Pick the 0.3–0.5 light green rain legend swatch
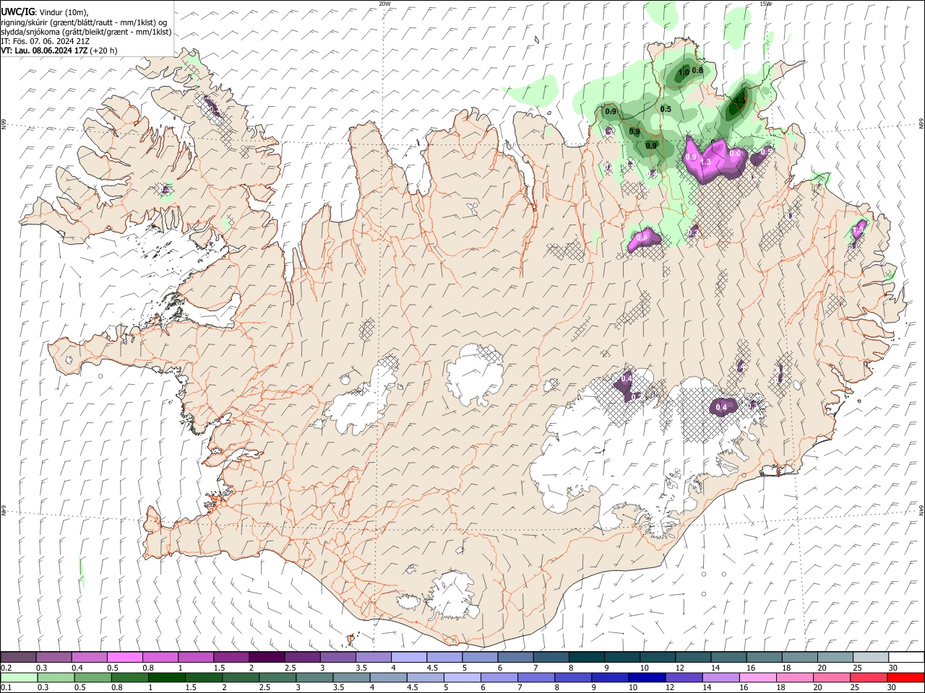The image size is (925, 693). pyautogui.click(x=56, y=678)
